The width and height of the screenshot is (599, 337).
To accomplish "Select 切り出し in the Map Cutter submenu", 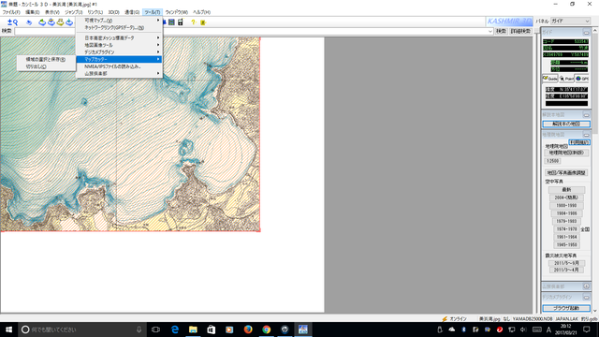I will pyautogui.click(x=46, y=66).
